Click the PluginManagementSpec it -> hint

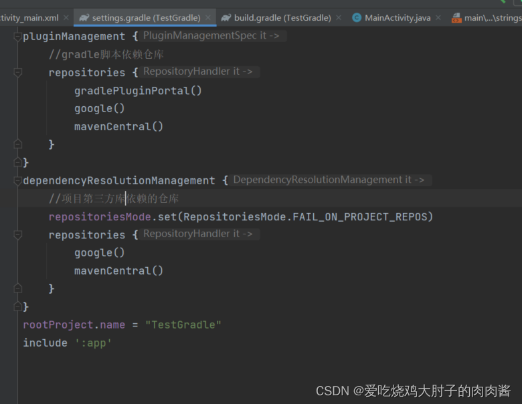pyautogui.click(x=211, y=35)
